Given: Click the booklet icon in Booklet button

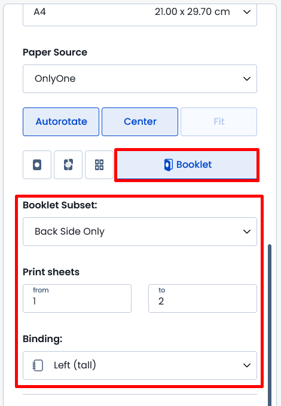Looking at the screenshot, I should 169,165.
